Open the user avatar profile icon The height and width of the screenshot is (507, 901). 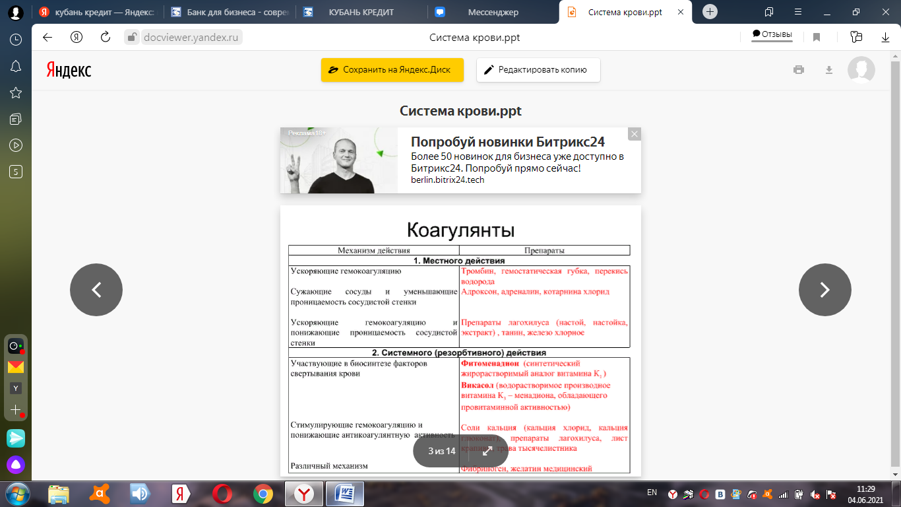coord(861,70)
